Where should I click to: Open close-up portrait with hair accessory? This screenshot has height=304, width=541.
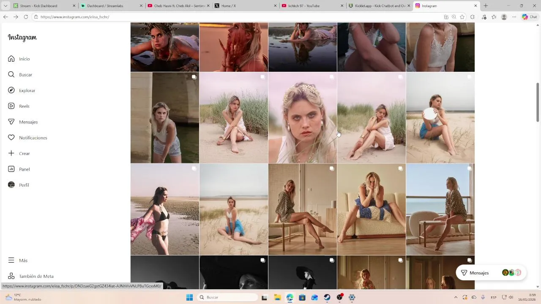(303, 118)
